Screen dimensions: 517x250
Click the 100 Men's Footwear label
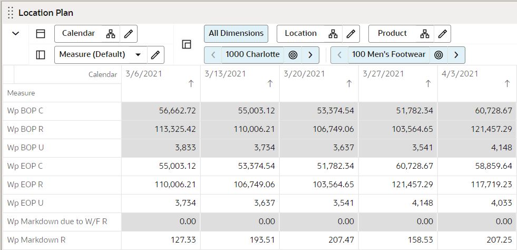click(389, 54)
